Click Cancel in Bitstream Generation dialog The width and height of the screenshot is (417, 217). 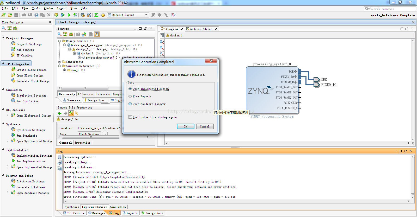click(205, 126)
